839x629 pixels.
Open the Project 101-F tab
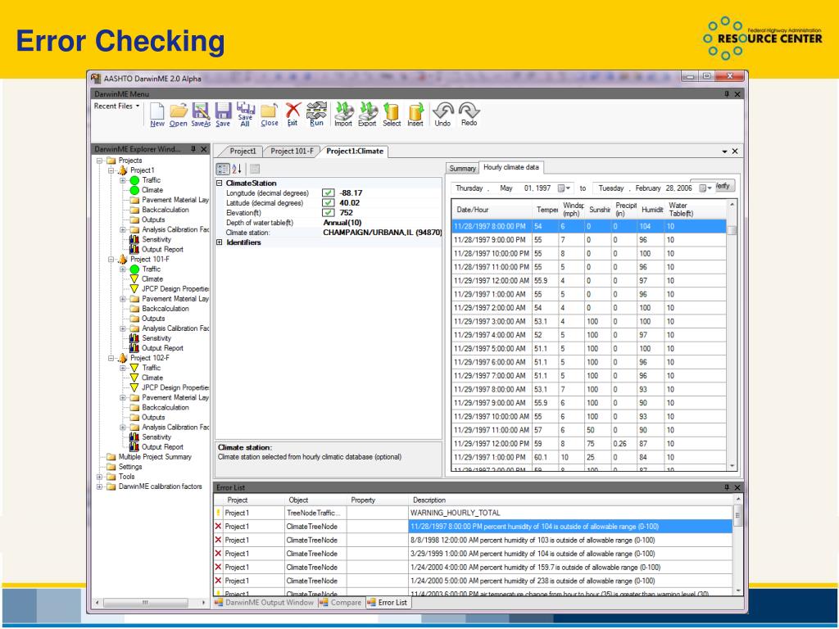290,151
